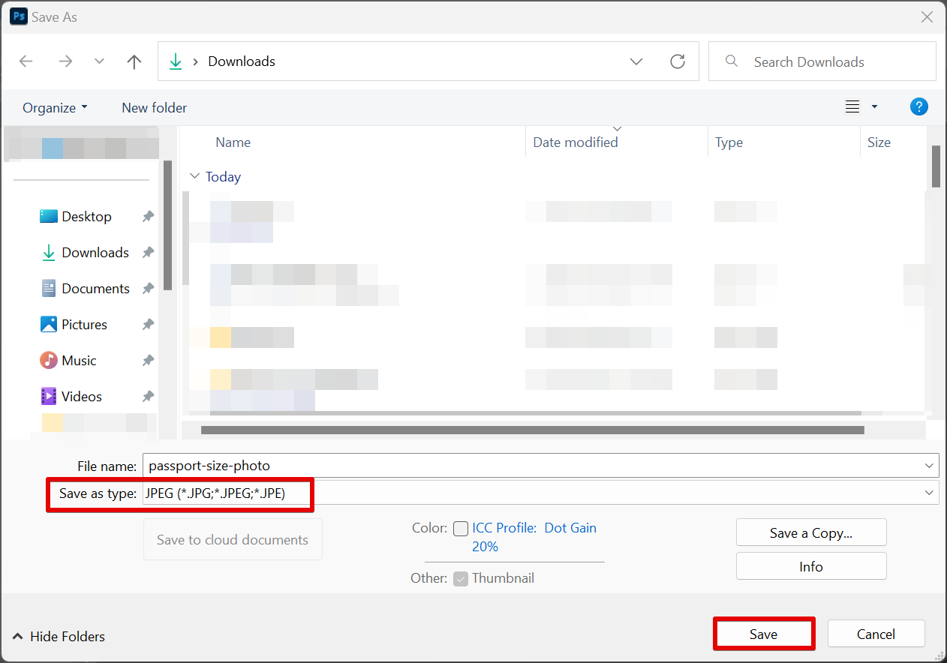The height and width of the screenshot is (663, 947).
Task: Go up one folder level
Action: click(x=134, y=61)
